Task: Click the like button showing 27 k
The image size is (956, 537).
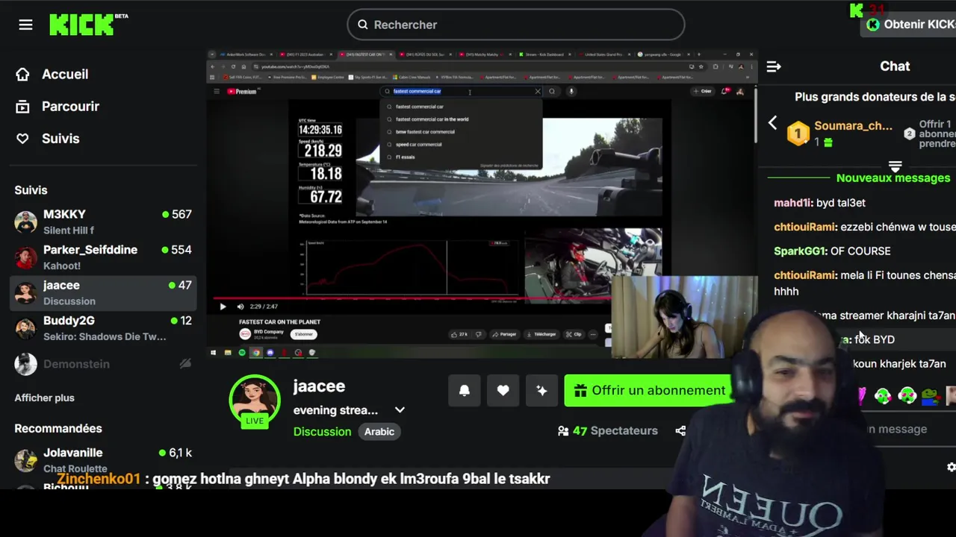Action: 459,334
